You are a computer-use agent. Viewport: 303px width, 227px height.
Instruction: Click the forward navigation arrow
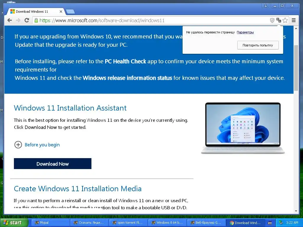click(18, 20)
